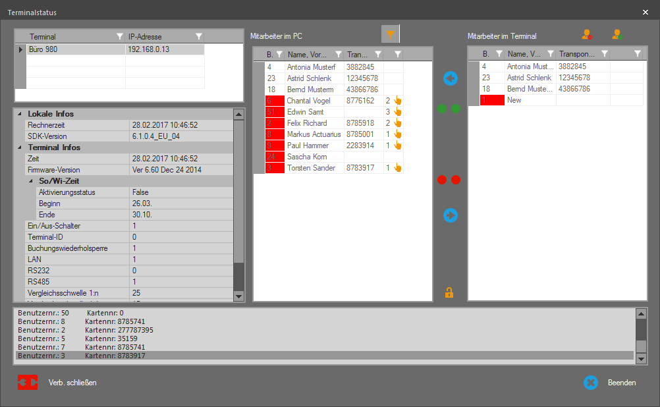Click the Verb. schließen label

pyautogui.click(x=72, y=383)
